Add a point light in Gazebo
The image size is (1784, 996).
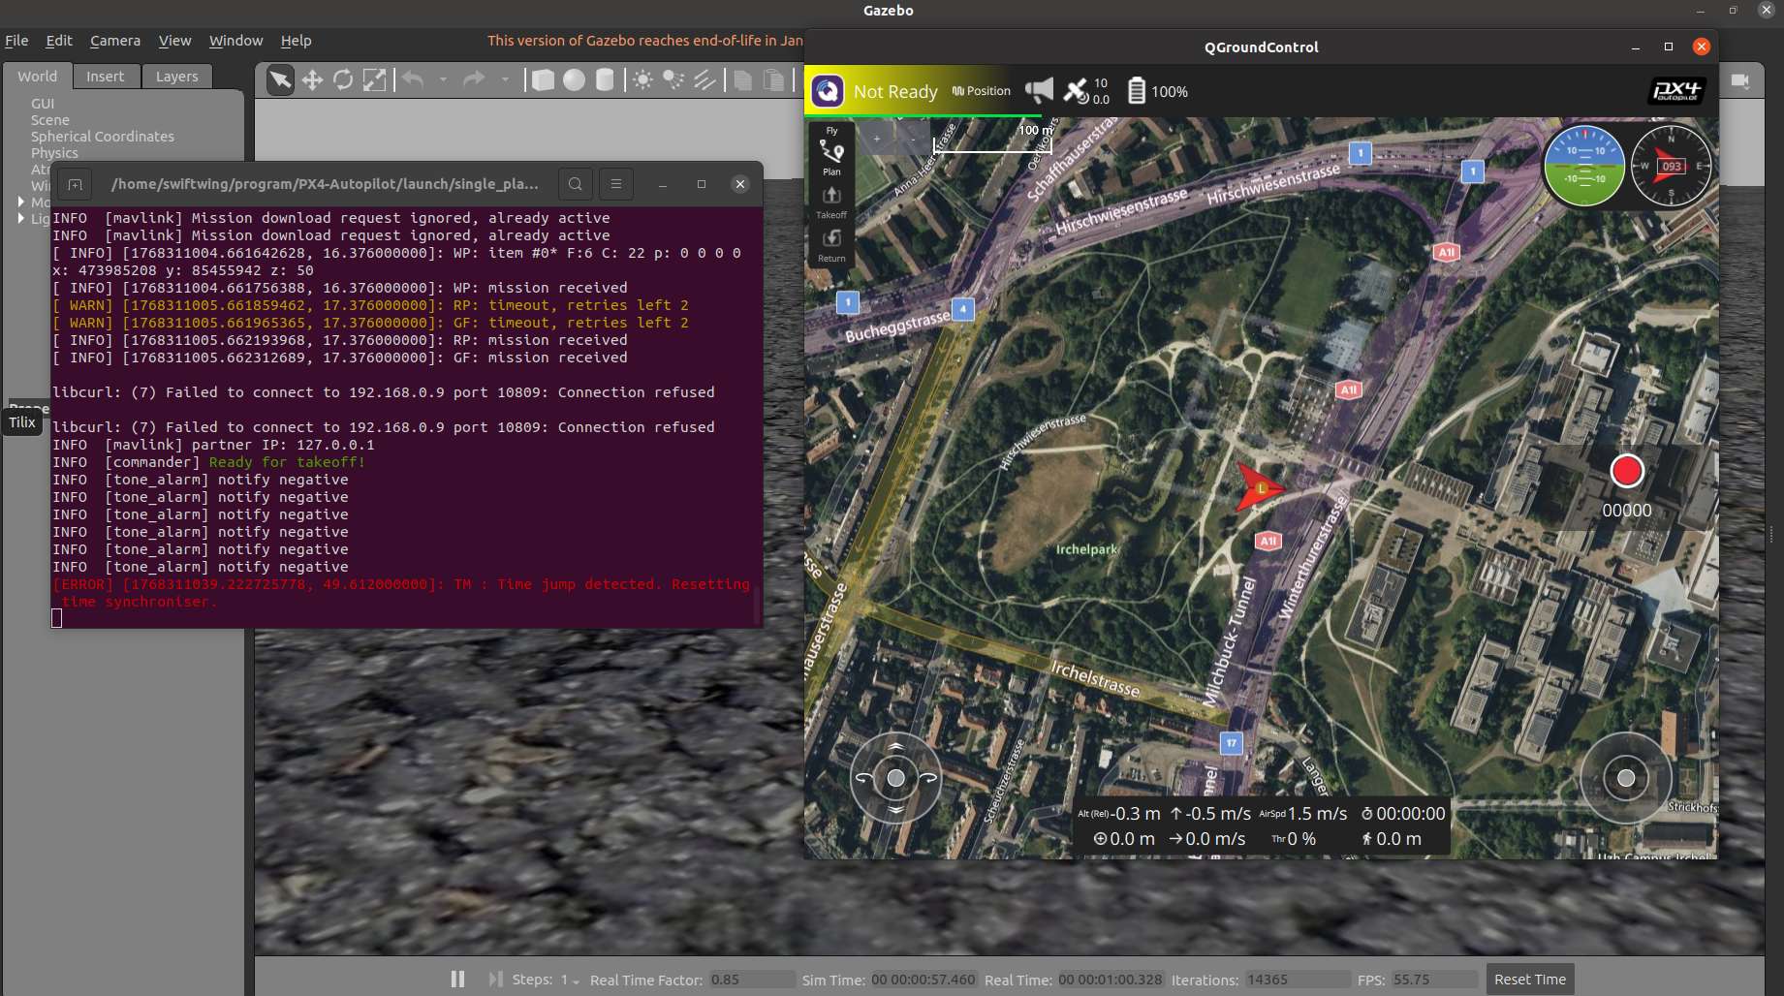(x=642, y=79)
